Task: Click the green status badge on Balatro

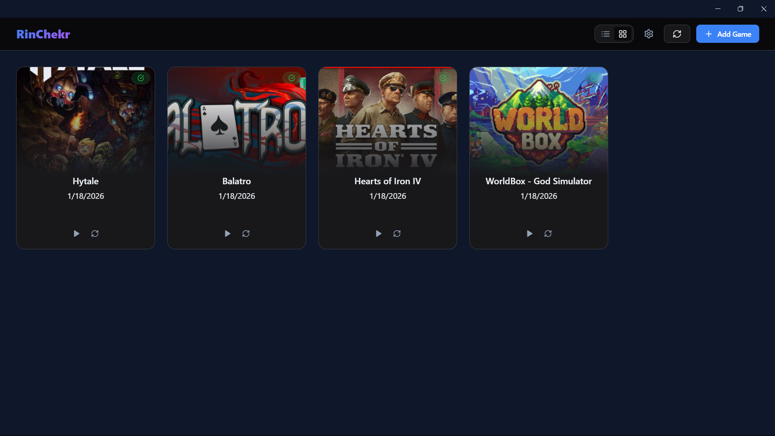Action: (x=292, y=78)
